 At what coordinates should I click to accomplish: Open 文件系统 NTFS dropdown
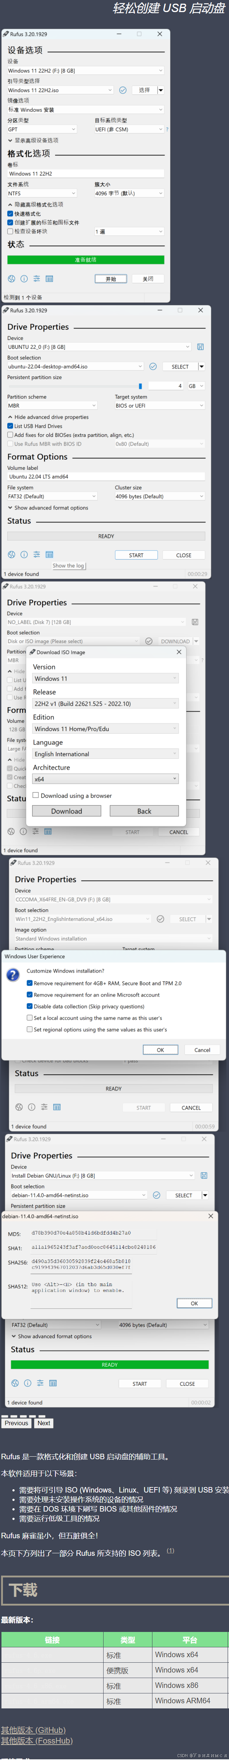[x=42, y=193]
